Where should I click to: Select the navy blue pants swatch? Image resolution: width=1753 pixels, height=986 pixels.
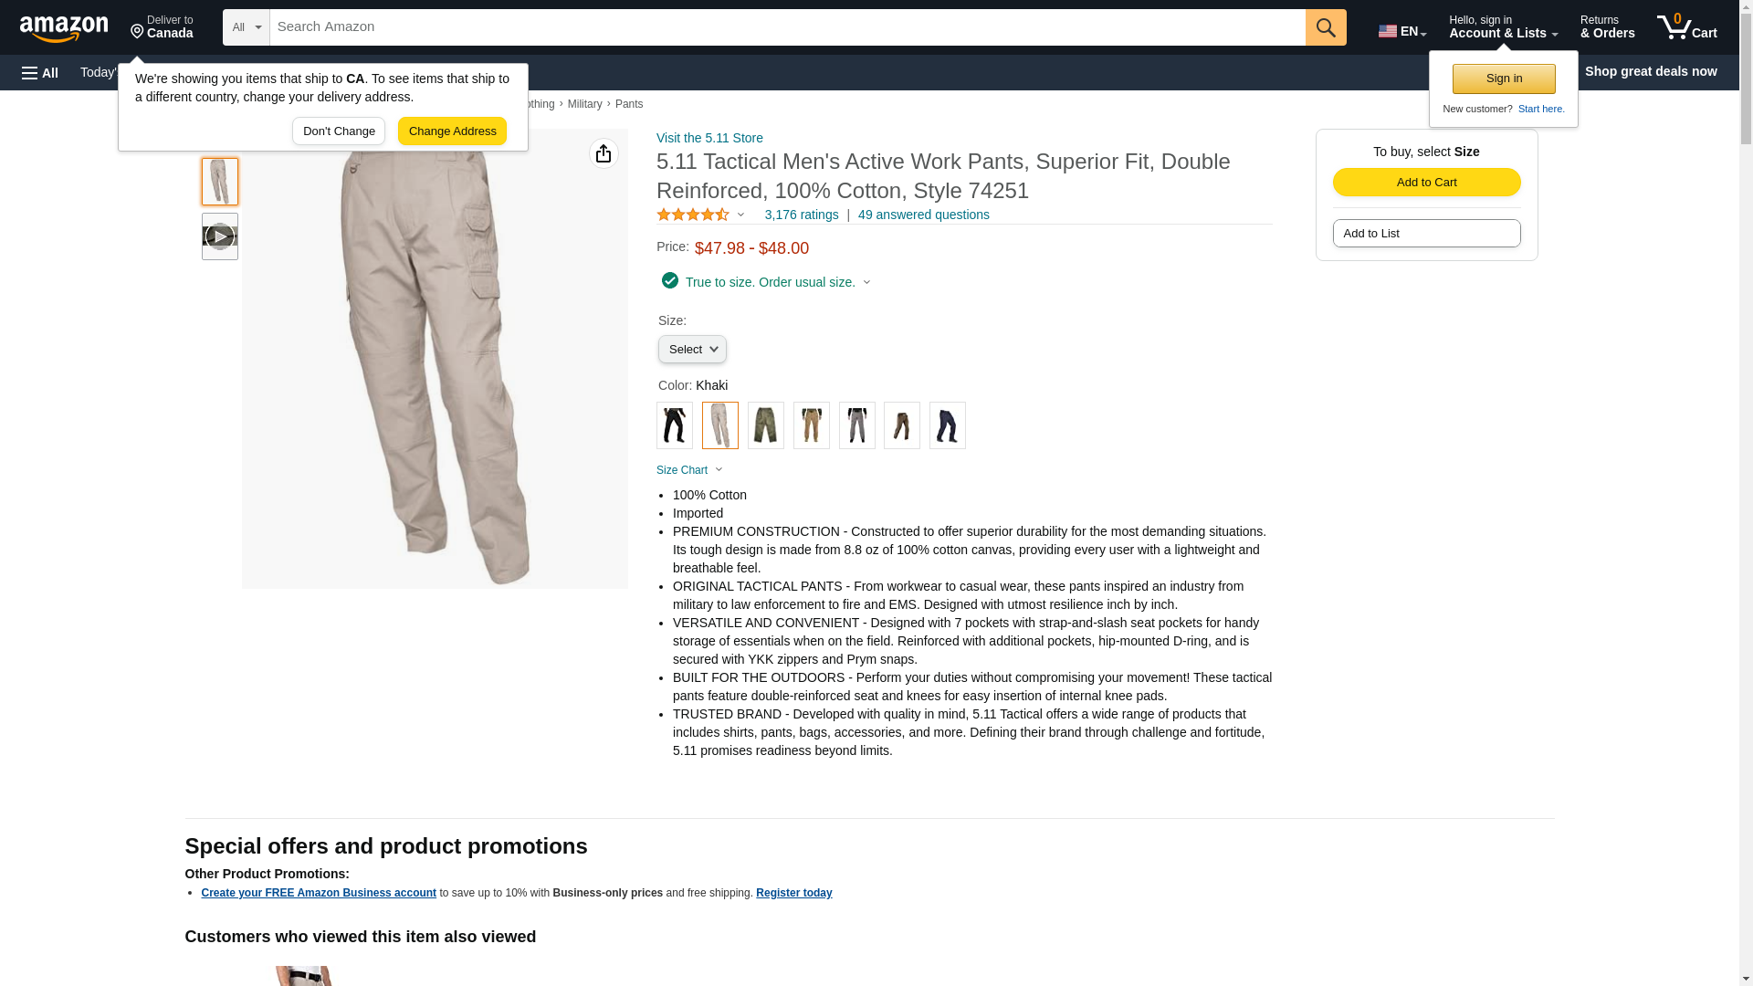[948, 425]
